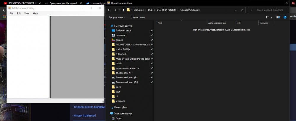The width and height of the screenshot is (296, 121).
Task: Go up one folder level
Action: click(x=123, y=10)
